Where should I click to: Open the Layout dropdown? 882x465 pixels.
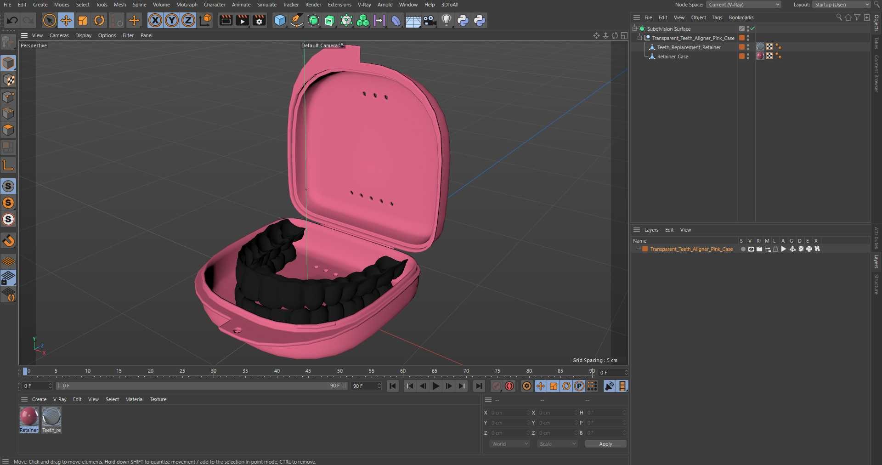(x=842, y=5)
